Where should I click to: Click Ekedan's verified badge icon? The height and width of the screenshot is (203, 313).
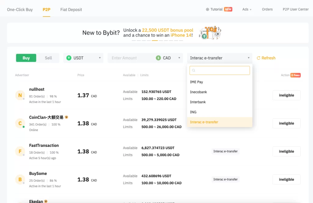tap(46, 201)
